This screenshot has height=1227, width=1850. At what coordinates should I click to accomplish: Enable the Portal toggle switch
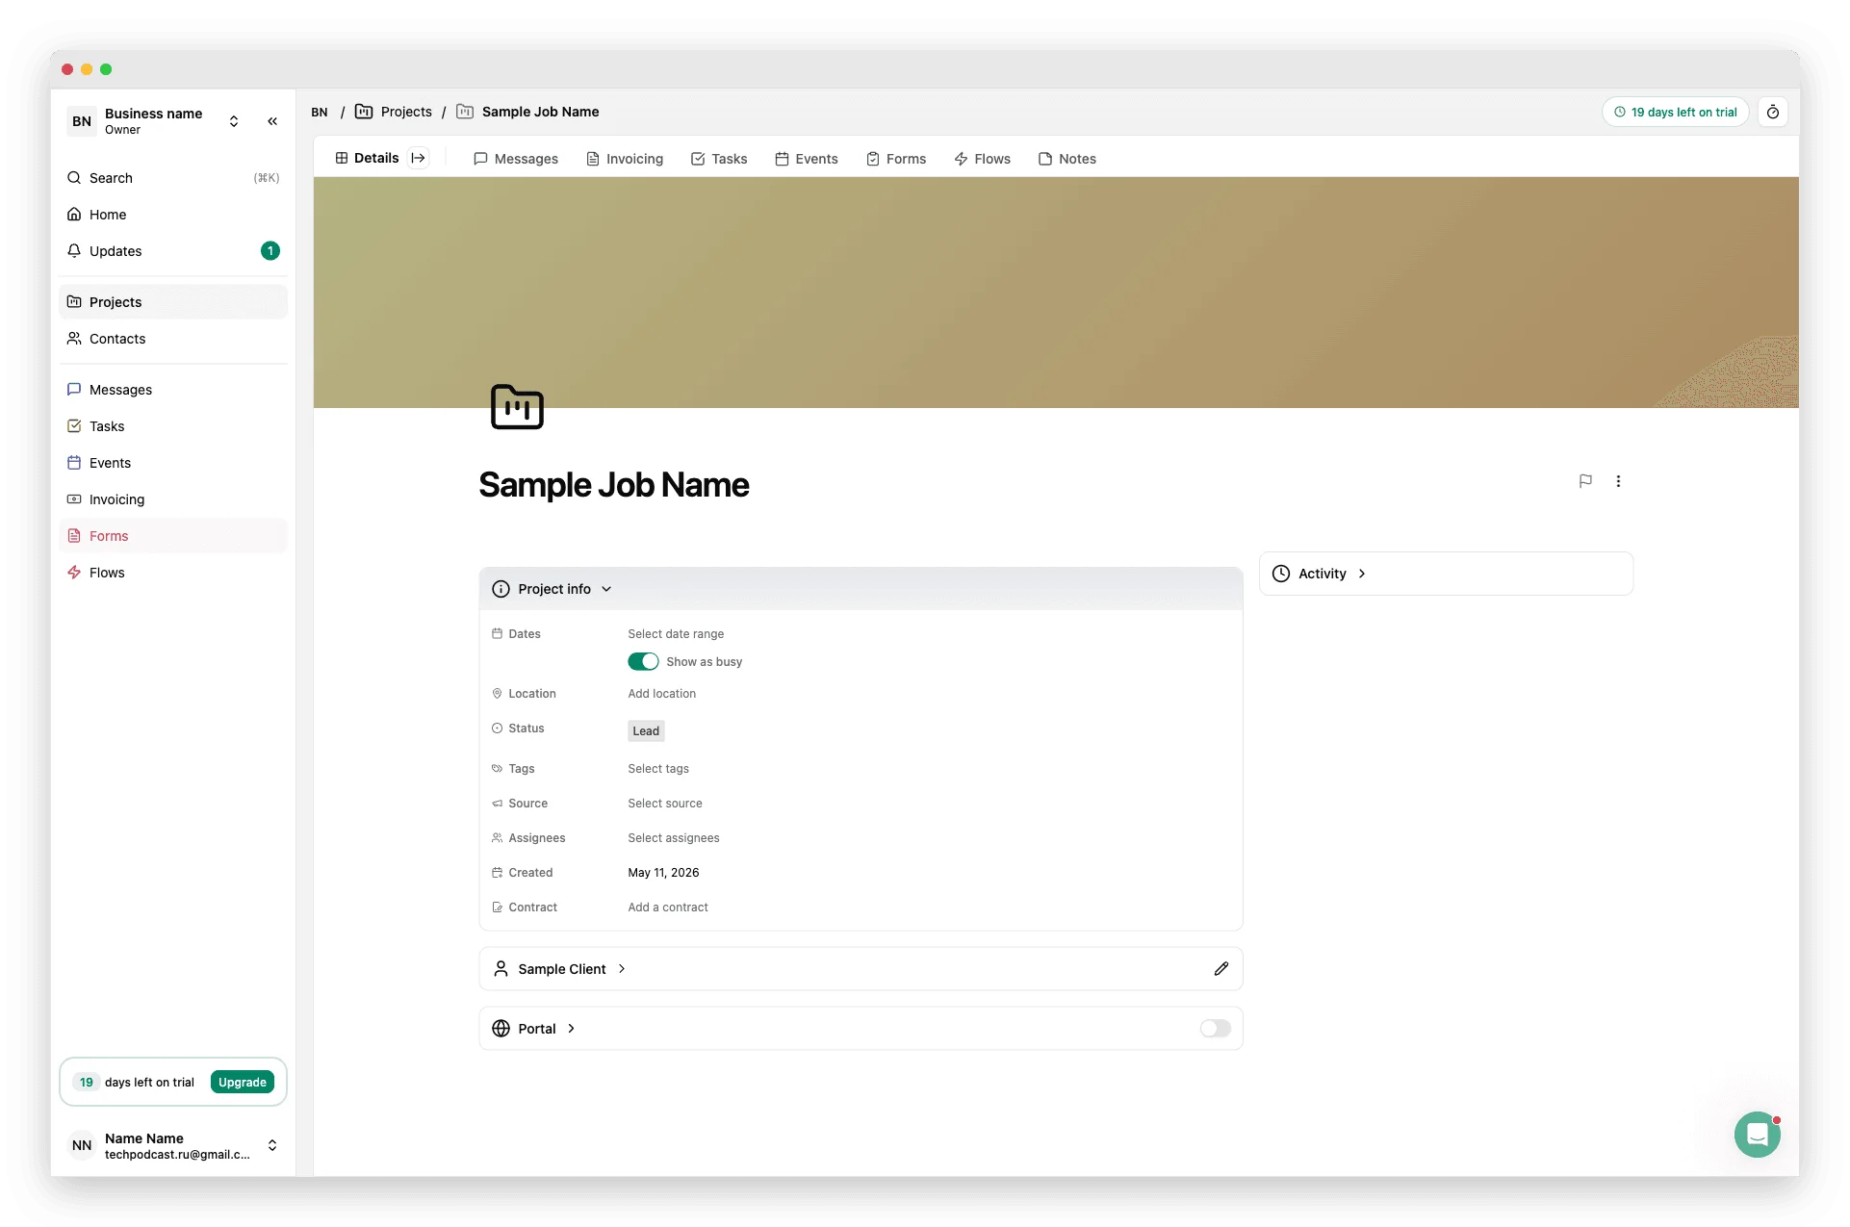pos(1215,1029)
